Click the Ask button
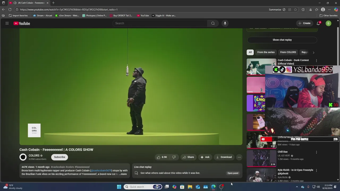Screen dimensions: 340x191 point(205,157)
